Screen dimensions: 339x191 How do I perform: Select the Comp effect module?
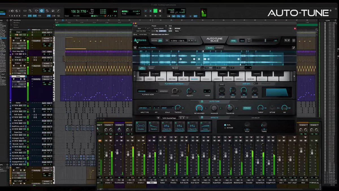click(205, 126)
